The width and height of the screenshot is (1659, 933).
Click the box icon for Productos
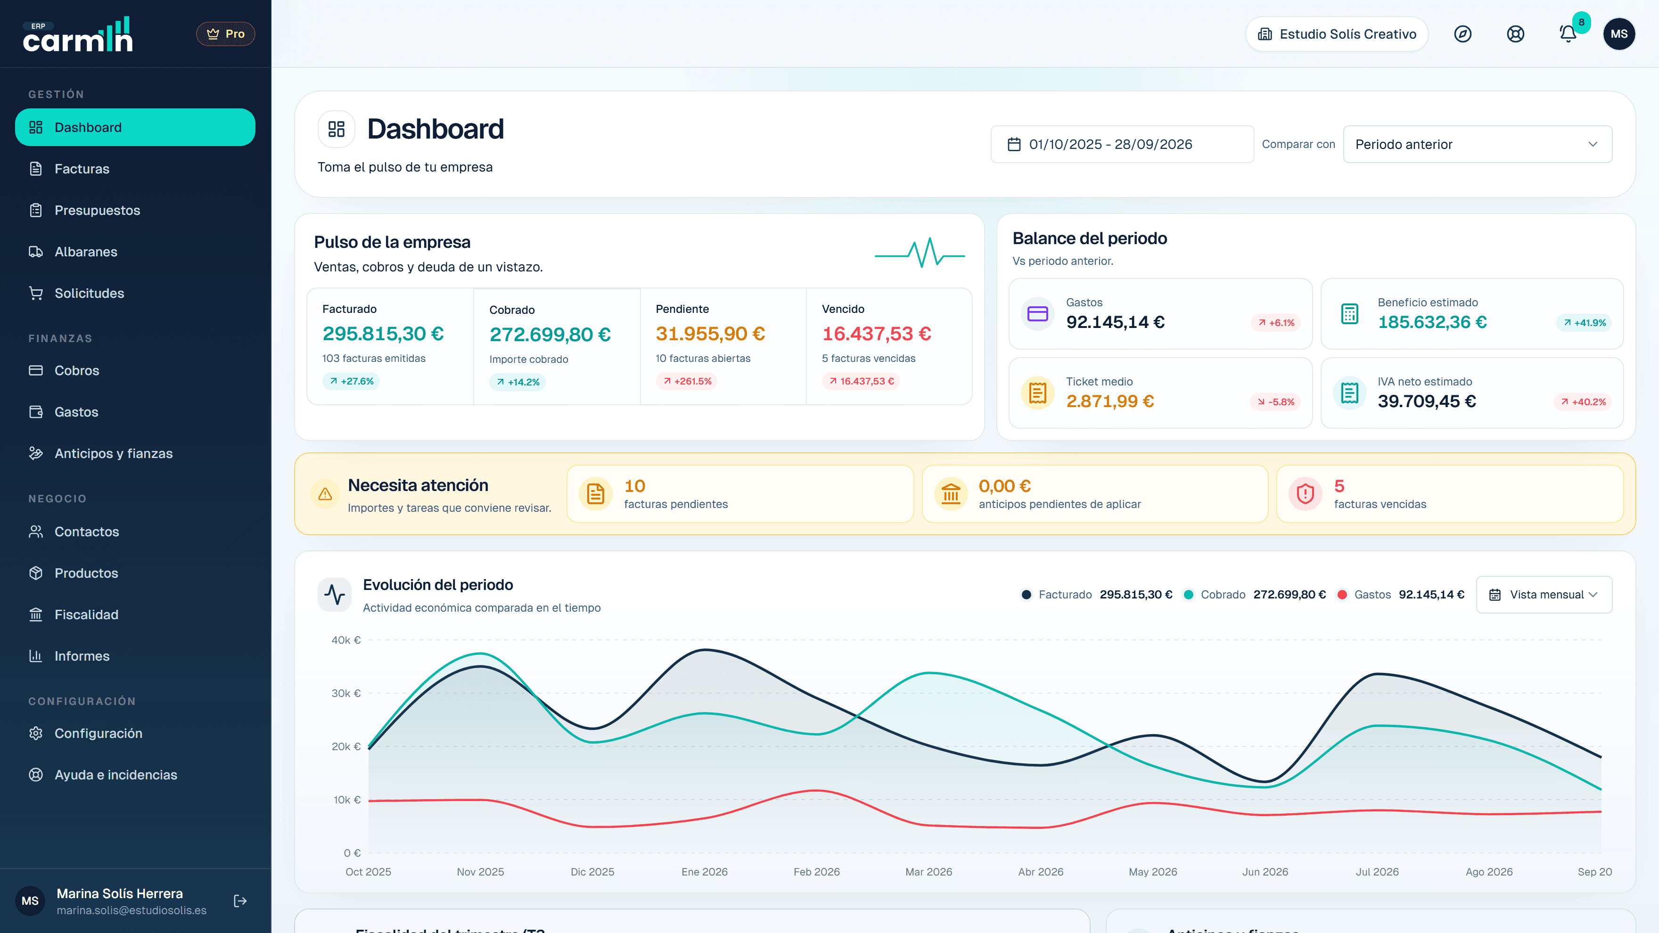36,573
